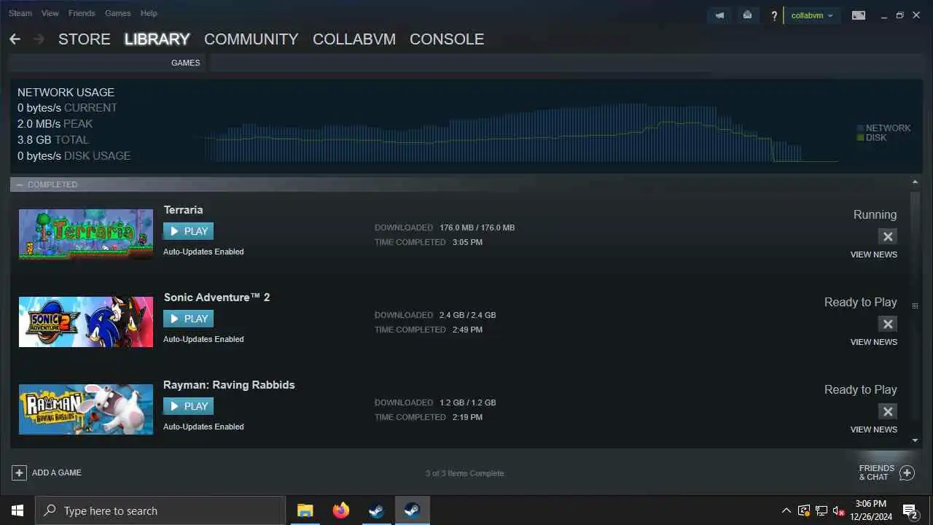The width and height of the screenshot is (933, 525).
Task: Click the 3 of 3 Items Complete status
Action: tap(465, 473)
